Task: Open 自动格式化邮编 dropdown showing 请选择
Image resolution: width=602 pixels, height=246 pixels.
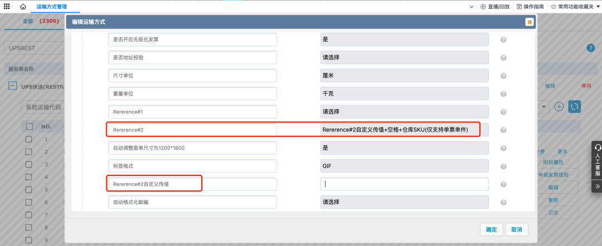Action: 404,203
